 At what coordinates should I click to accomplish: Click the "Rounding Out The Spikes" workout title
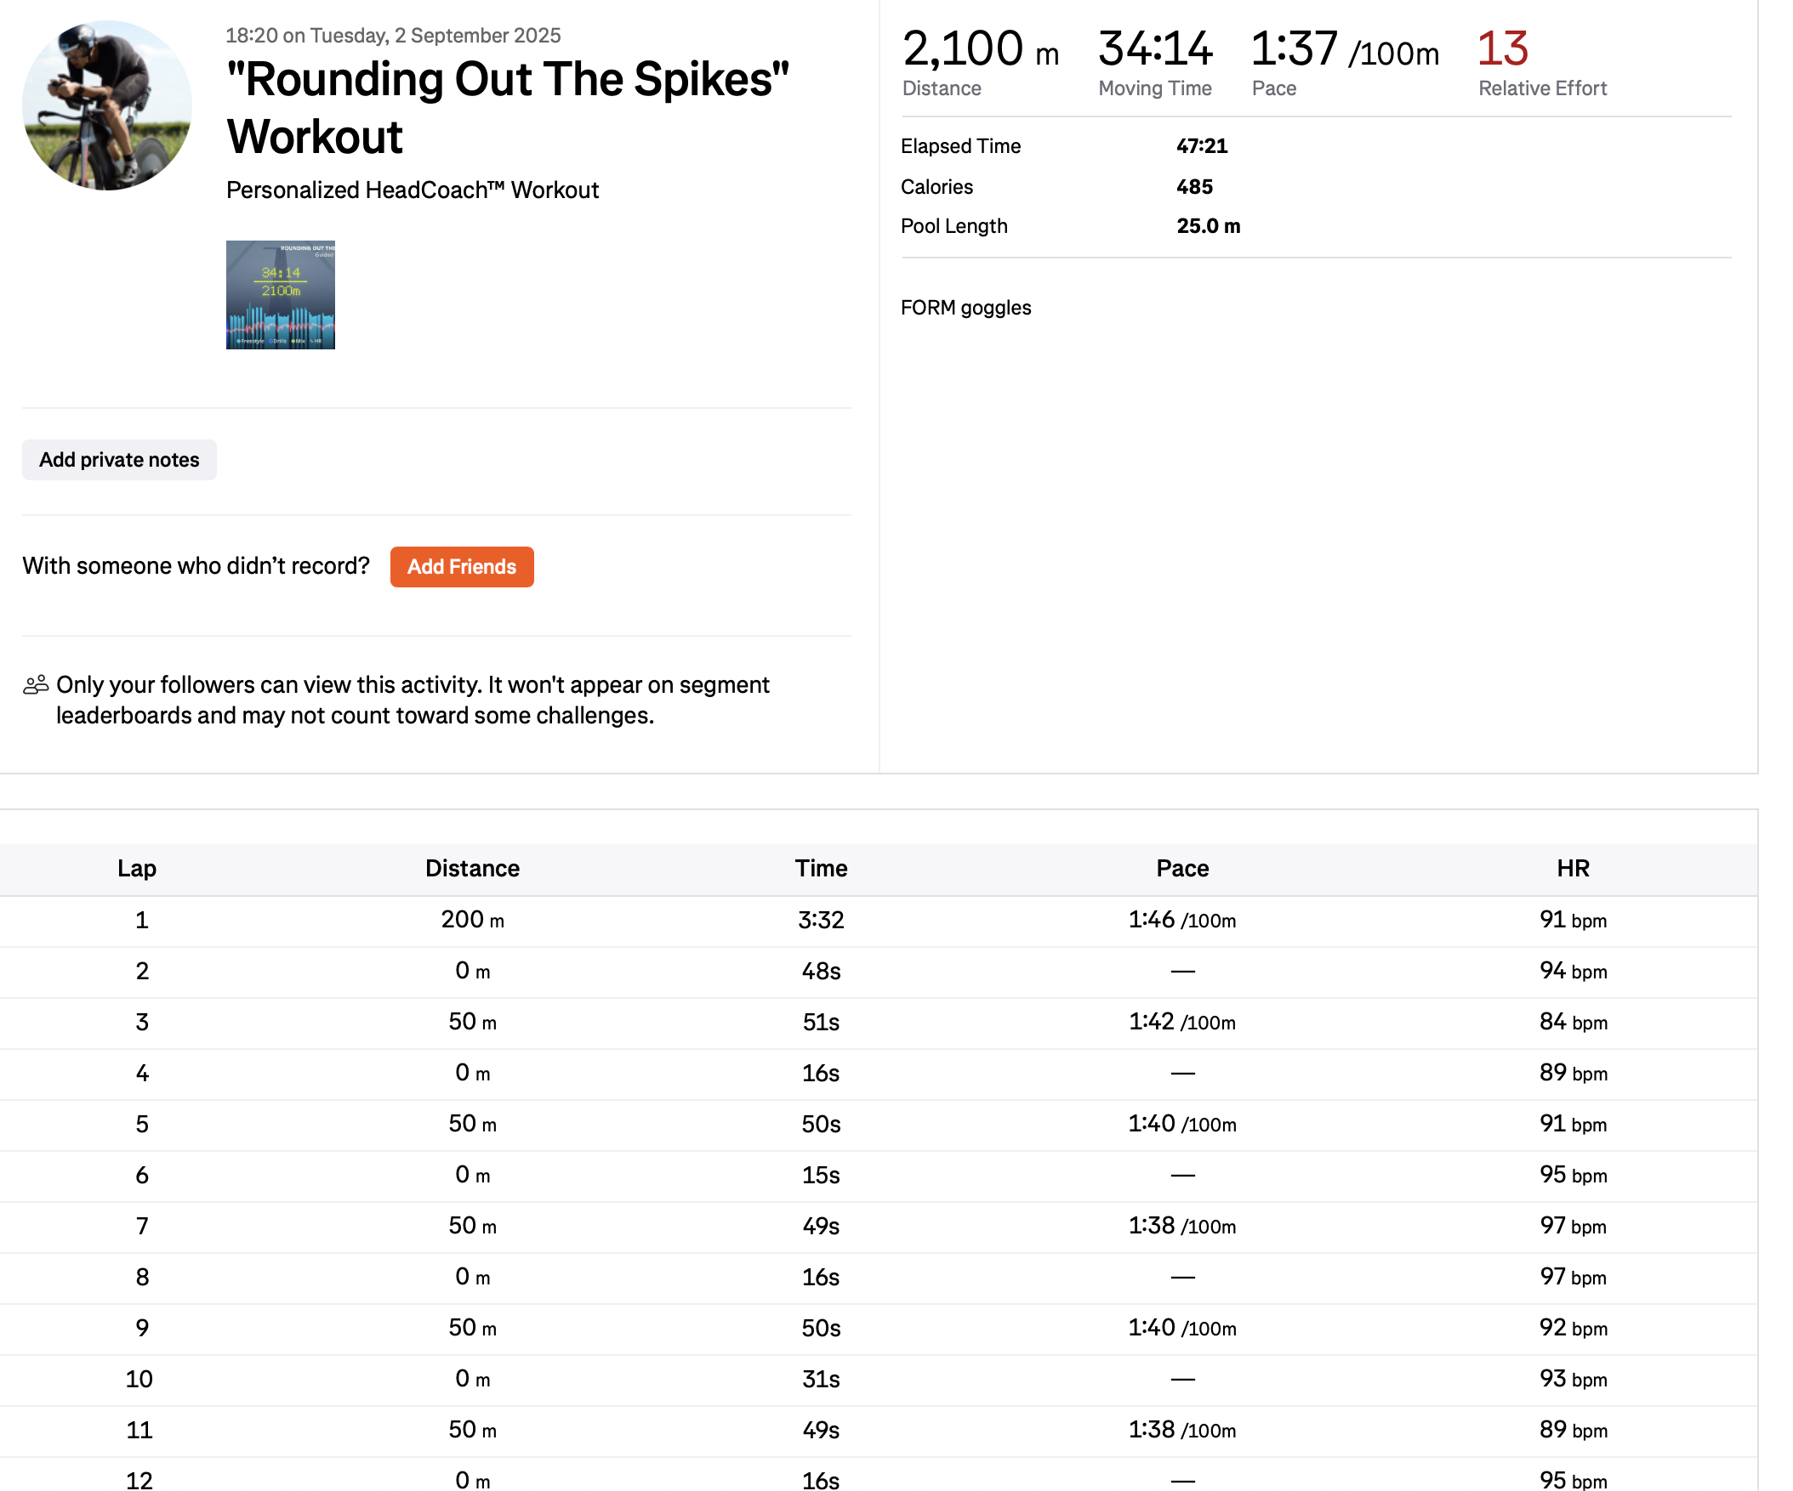tap(507, 108)
